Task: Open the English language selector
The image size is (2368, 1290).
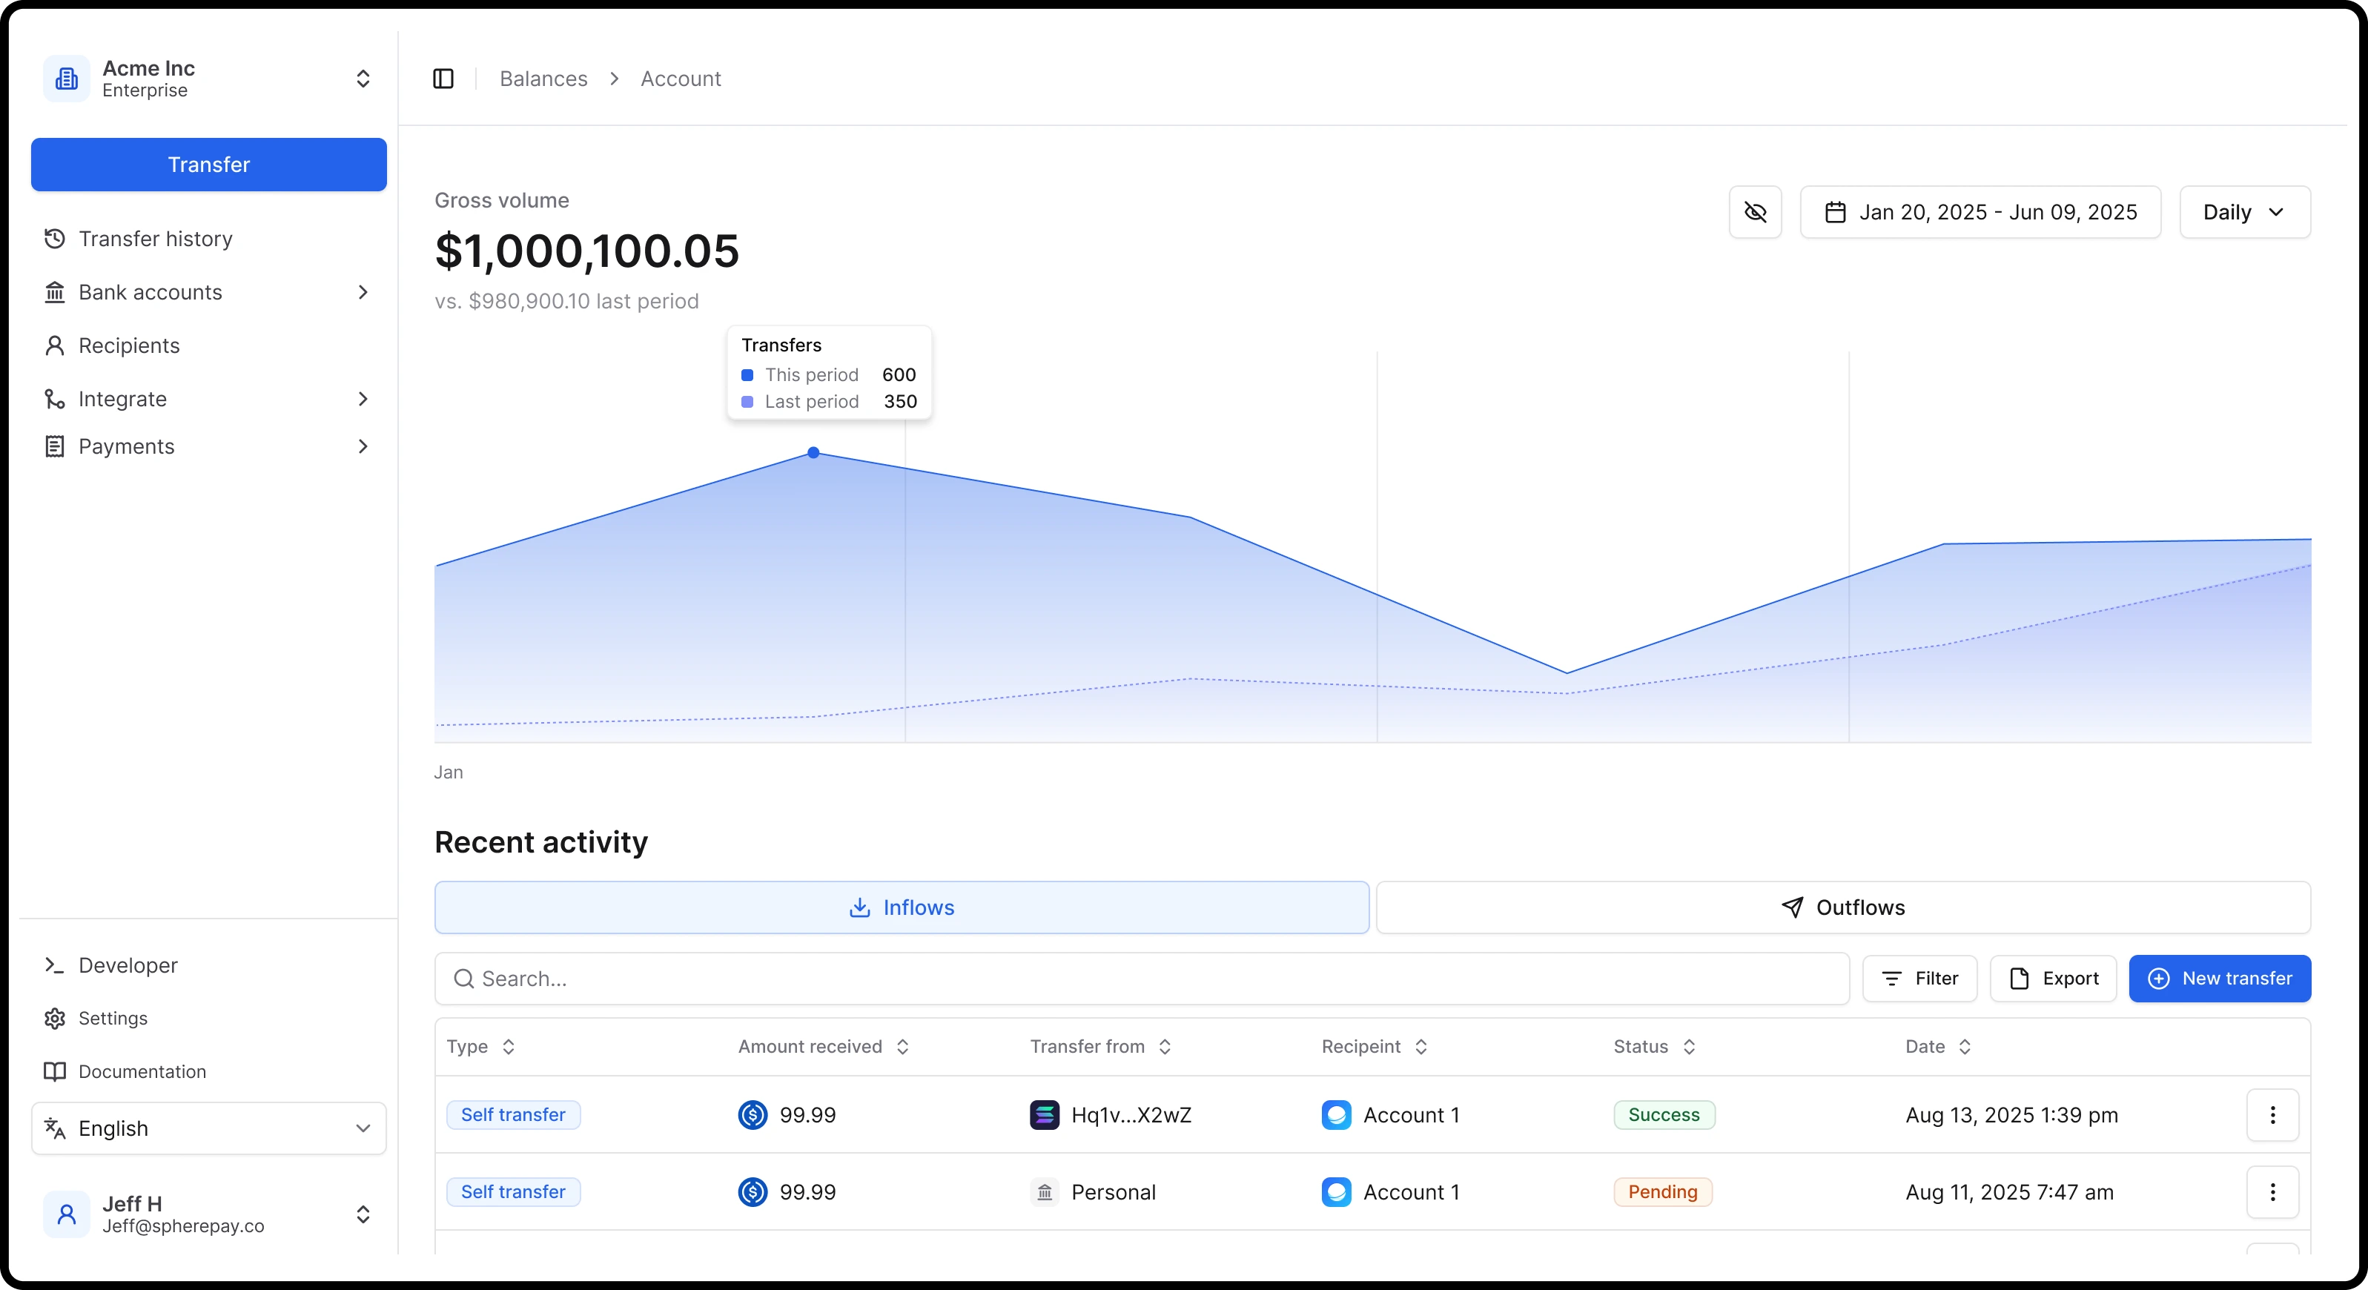Action: click(x=208, y=1128)
